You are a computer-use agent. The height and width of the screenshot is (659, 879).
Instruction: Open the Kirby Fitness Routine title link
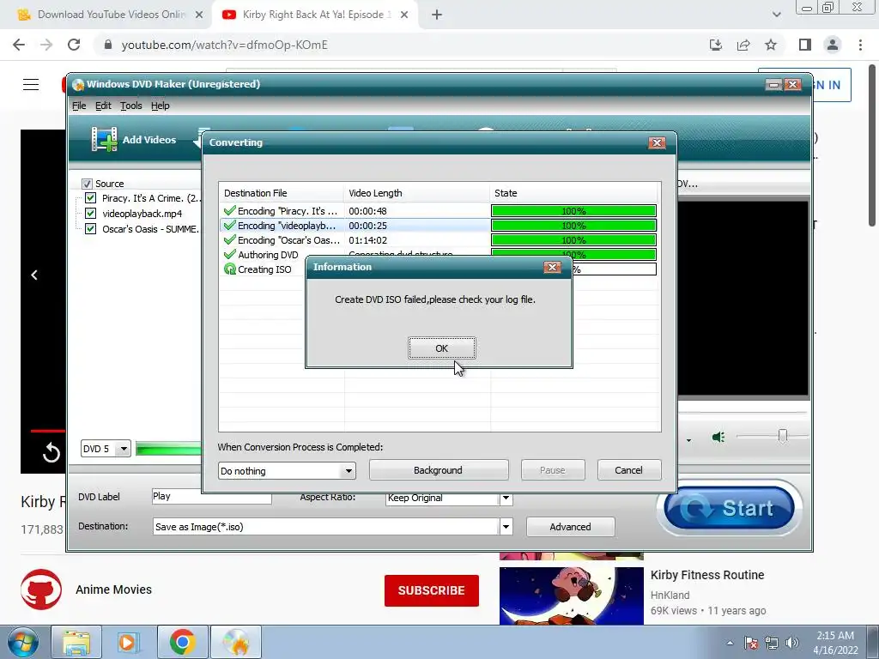[x=707, y=575]
